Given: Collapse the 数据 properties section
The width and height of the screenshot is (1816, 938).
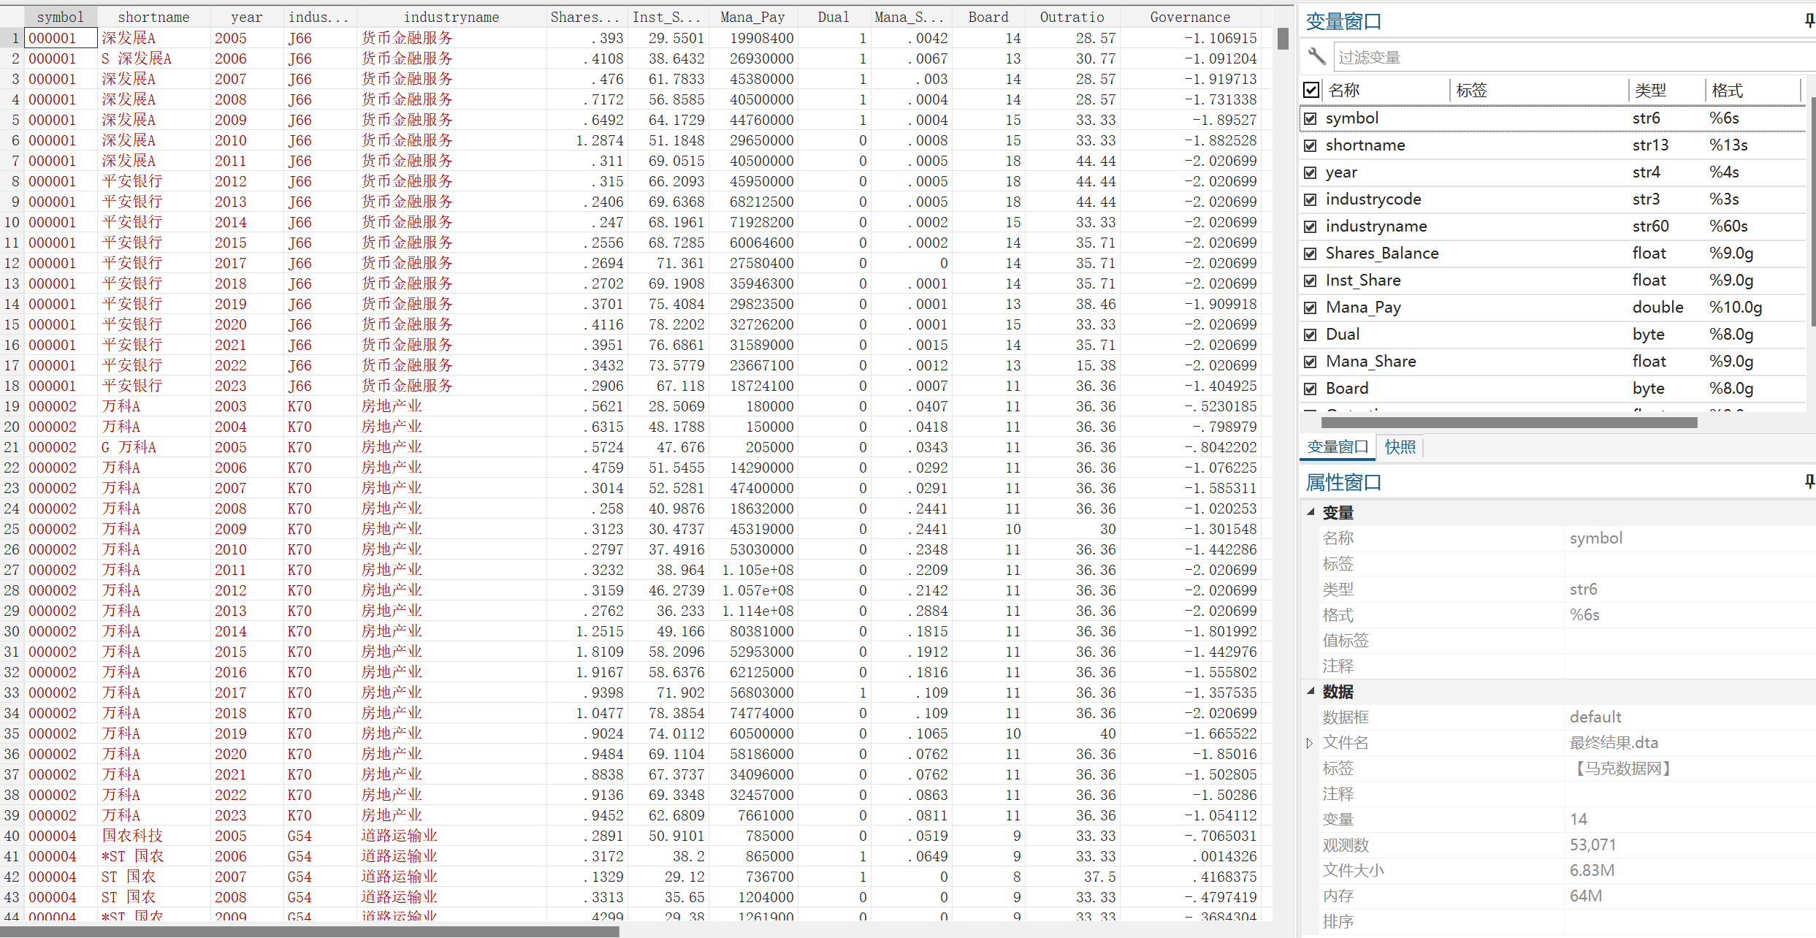Looking at the screenshot, I should tap(1311, 691).
